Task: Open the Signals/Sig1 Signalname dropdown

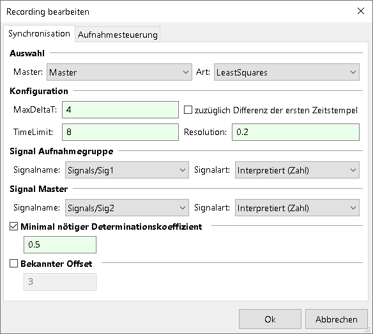Action: (127, 170)
